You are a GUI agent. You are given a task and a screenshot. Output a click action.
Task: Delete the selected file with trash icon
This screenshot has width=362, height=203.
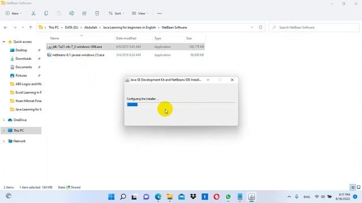[97, 14]
